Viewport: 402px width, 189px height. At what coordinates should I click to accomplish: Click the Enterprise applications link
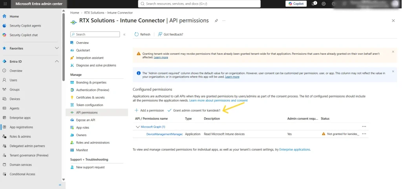[x=294, y=149]
